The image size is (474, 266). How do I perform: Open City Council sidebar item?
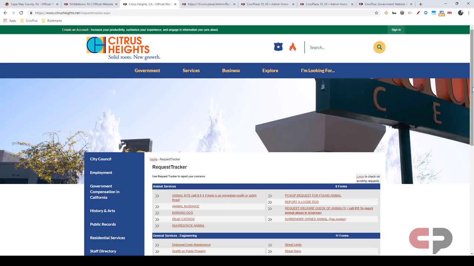pos(100,159)
